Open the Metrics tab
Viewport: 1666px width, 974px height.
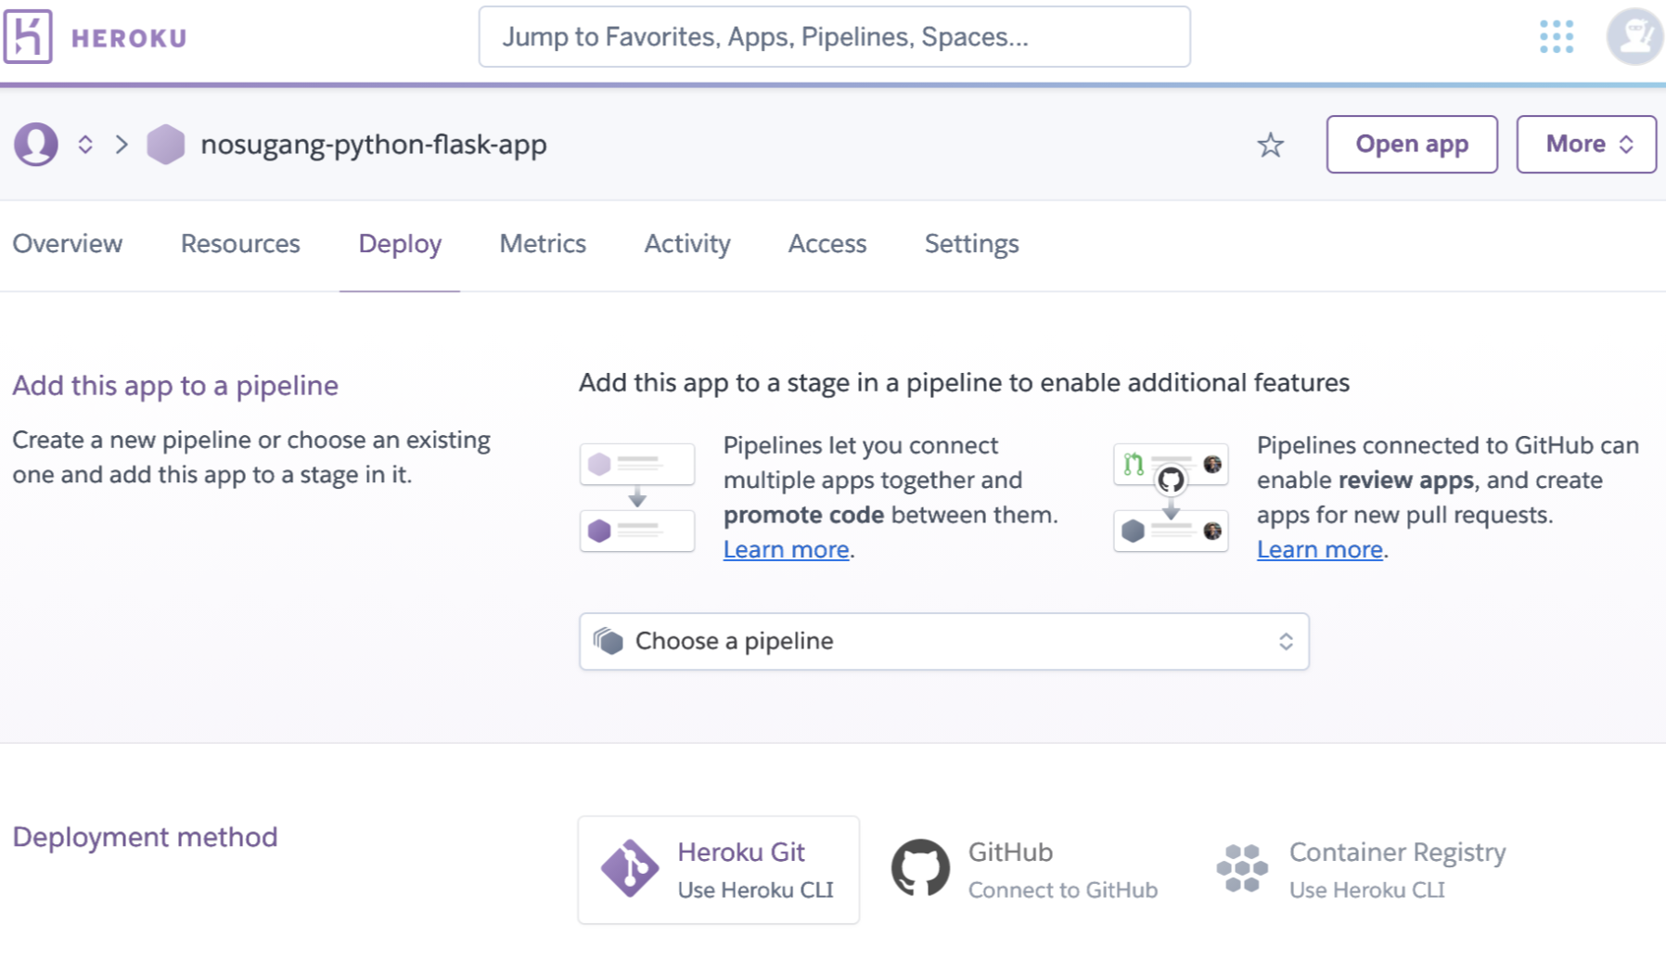coord(543,244)
